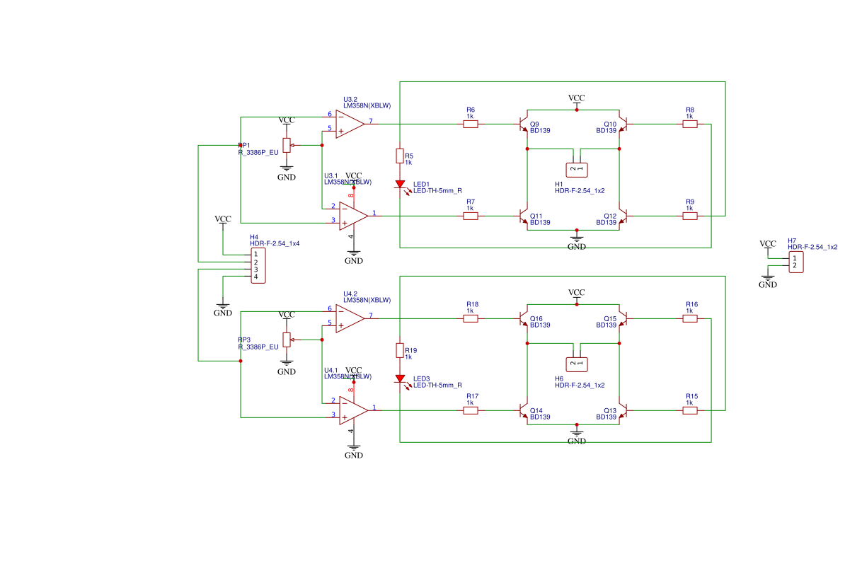Click resistor R9 symbol
This screenshot has width=845, height=585.
click(x=690, y=216)
